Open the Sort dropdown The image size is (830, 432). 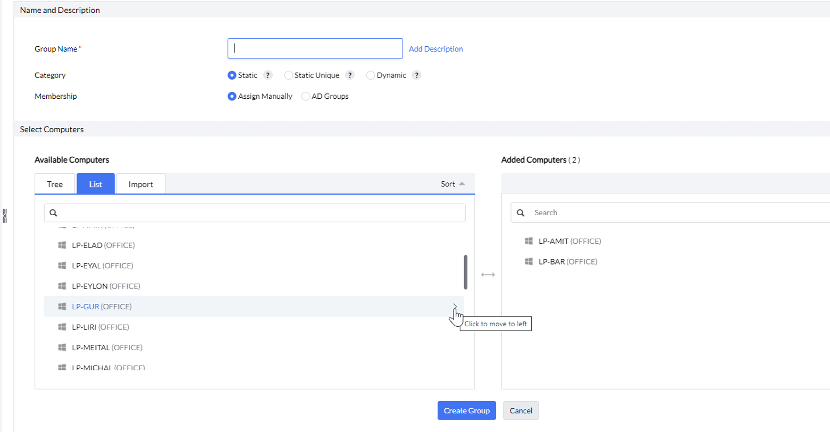(452, 184)
